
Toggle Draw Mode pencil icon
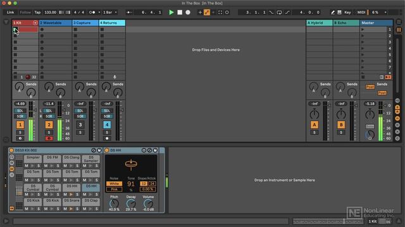point(333,13)
